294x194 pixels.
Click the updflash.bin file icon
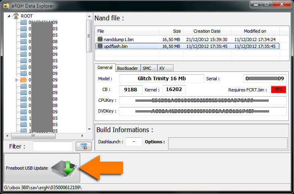(x=100, y=46)
